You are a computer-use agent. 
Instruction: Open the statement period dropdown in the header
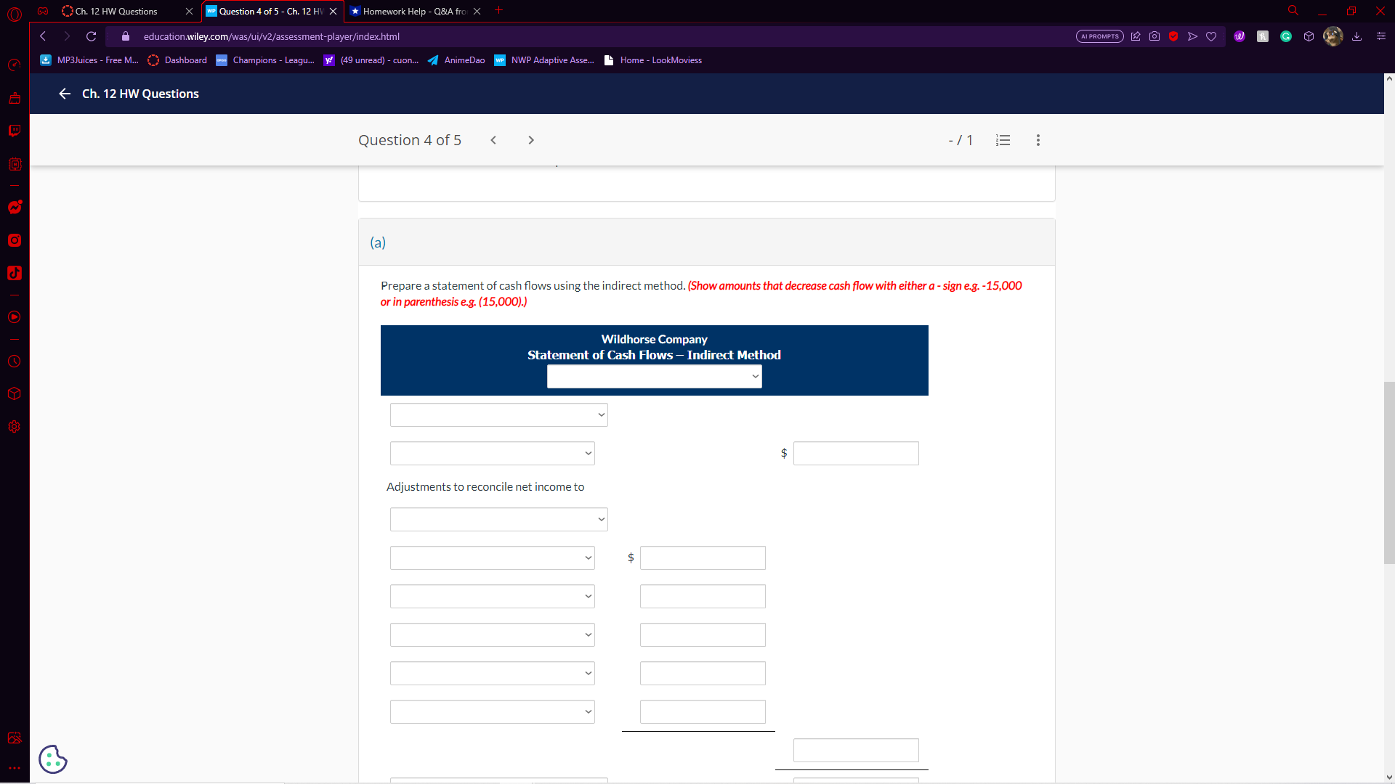pos(654,376)
